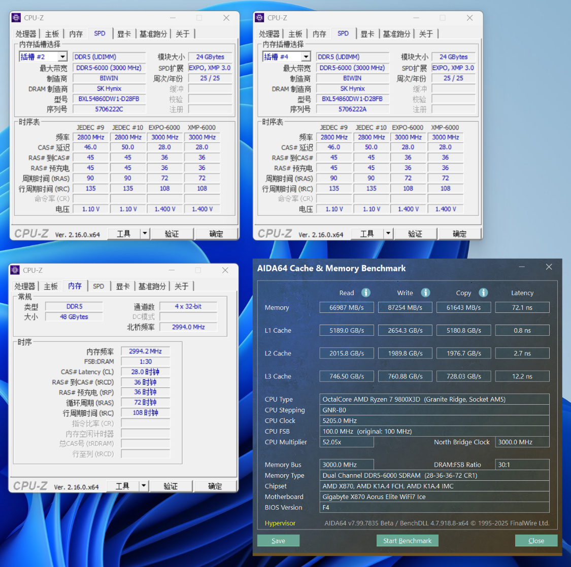Open 关于 tab in slot #4 window
The image size is (571, 567).
pos(426,34)
